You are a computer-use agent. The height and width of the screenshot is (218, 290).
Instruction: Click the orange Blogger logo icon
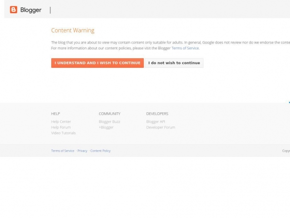(x=14, y=10)
